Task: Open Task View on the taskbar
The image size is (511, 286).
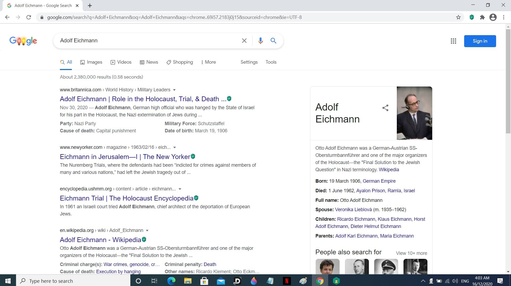Action: coord(154,281)
